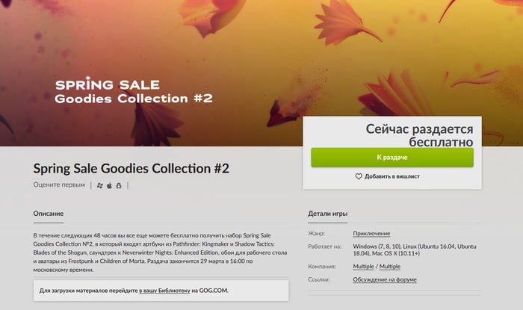Viewport: 523px width, 310px height.
Task: Select the 'Описание' tab
Action: tap(48, 214)
